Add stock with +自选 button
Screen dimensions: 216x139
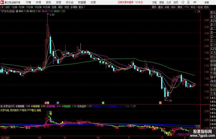[200, 7]
